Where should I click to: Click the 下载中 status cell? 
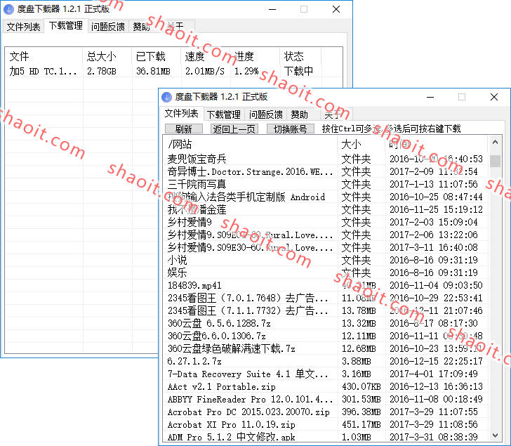[x=298, y=71]
